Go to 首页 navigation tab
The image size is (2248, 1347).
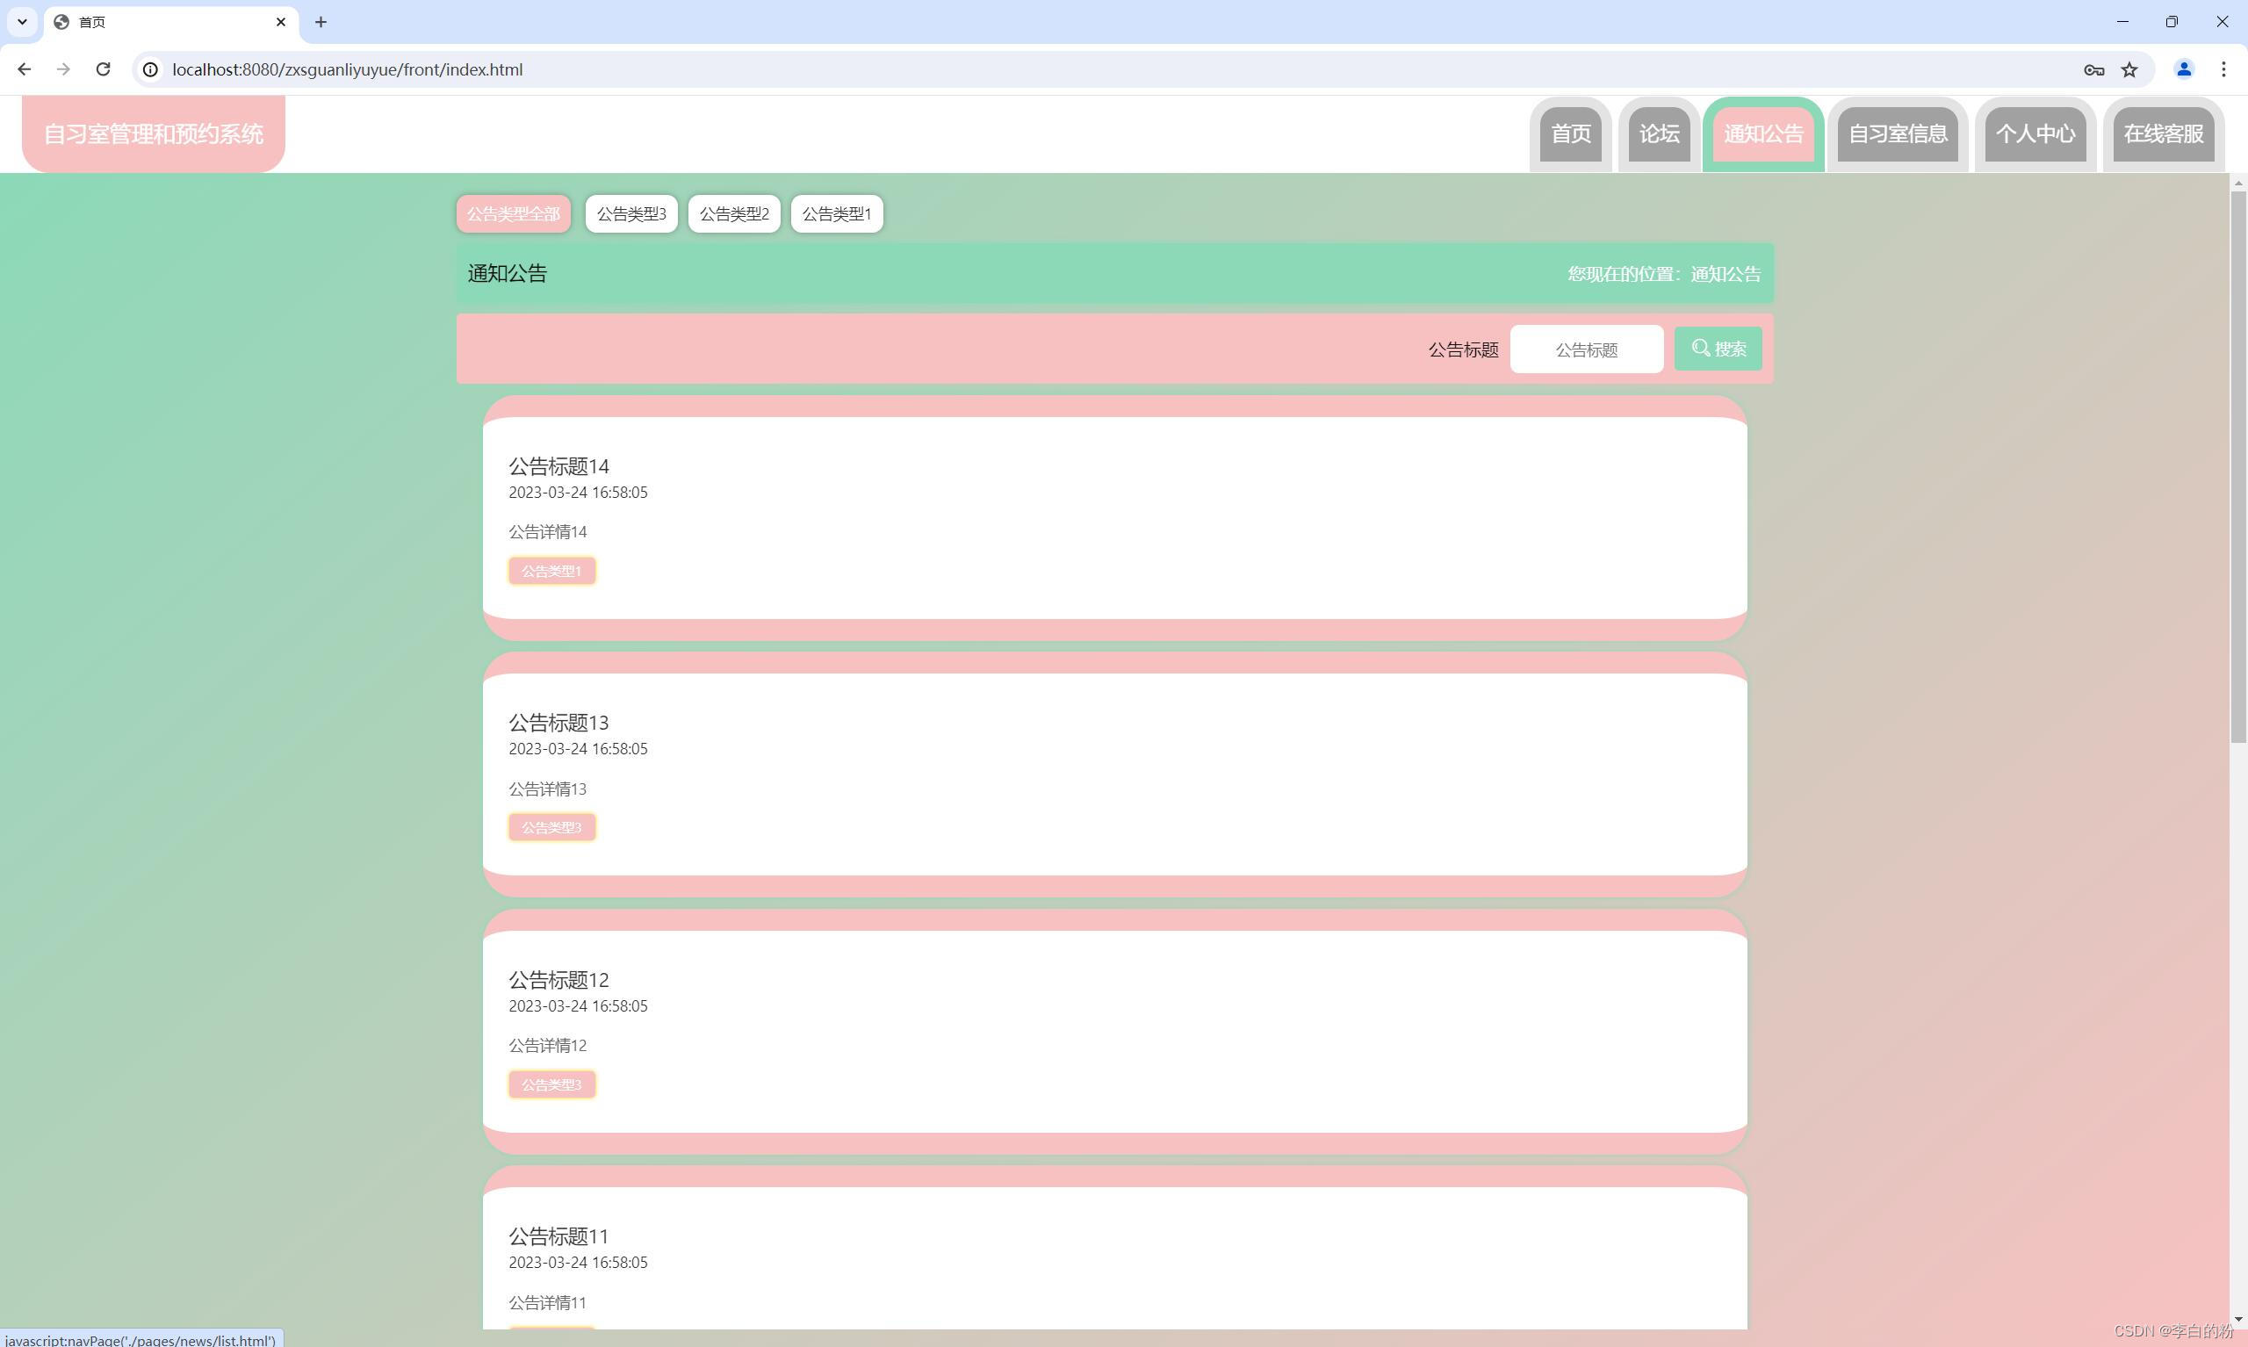[x=1570, y=134]
